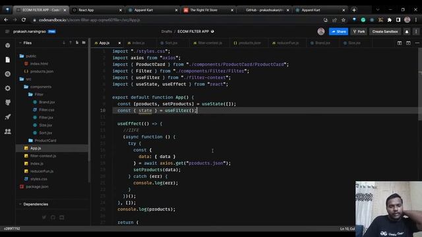The height and width of the screenshot is (237, 422).
Task: Click the ECOM FILTER APP title
Action: click(x=193, y=32)
